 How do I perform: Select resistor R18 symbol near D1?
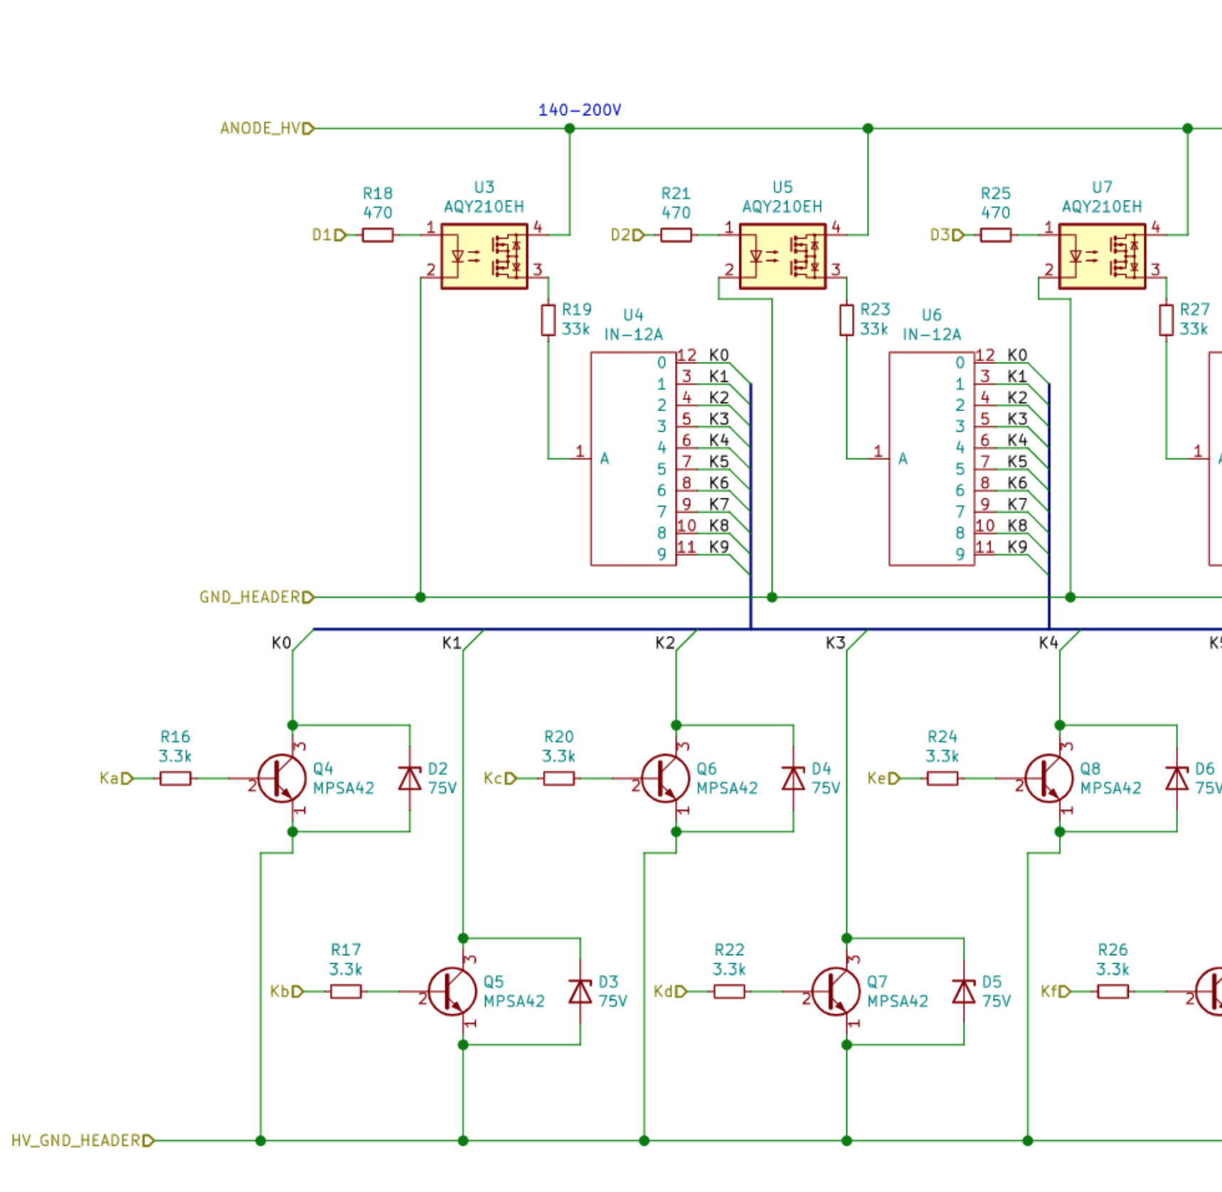click(x=378, y=235)
